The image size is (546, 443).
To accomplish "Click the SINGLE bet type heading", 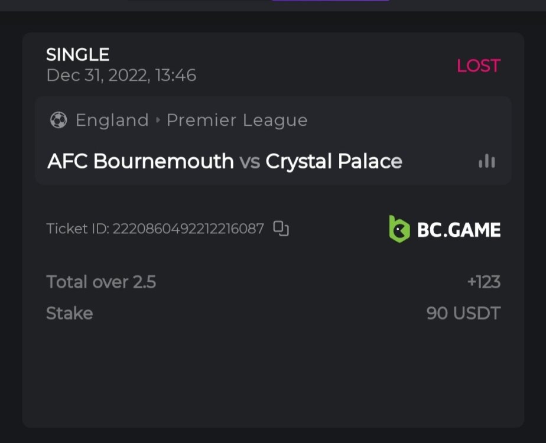I will (78, 55).
